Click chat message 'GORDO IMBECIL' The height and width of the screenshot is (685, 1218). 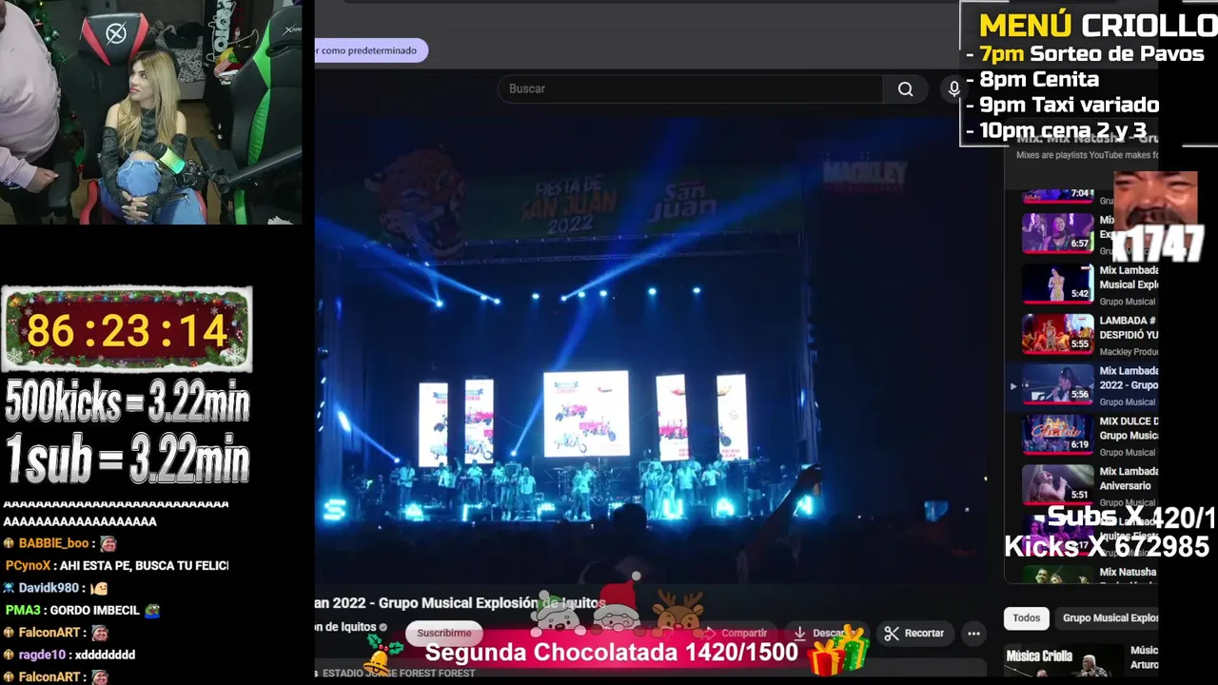[95, 610]
